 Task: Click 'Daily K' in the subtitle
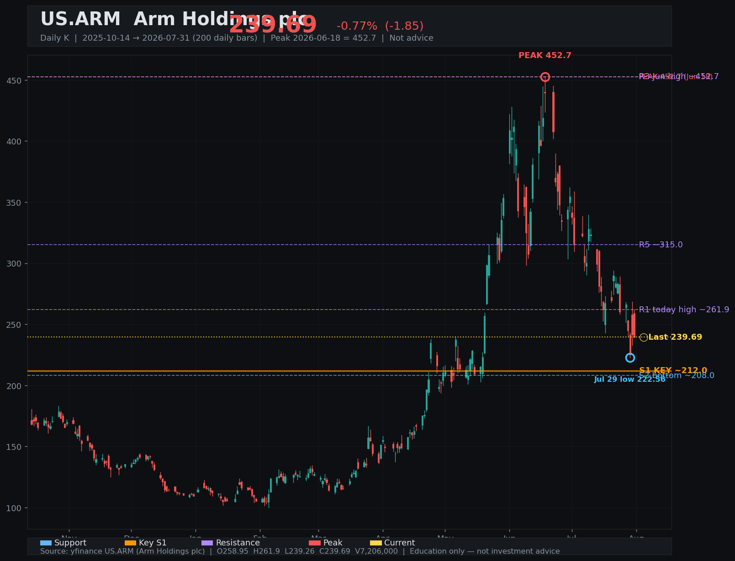[x=55, y=38]
